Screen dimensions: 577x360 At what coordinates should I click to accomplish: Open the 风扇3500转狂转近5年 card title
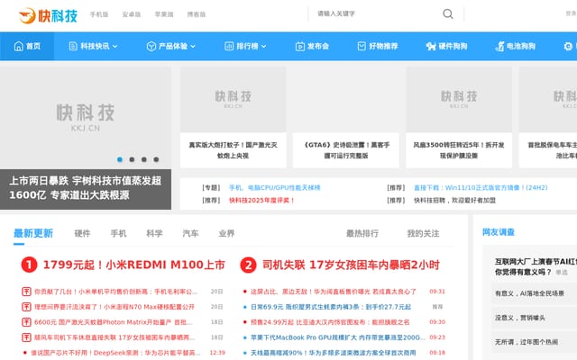459,150
